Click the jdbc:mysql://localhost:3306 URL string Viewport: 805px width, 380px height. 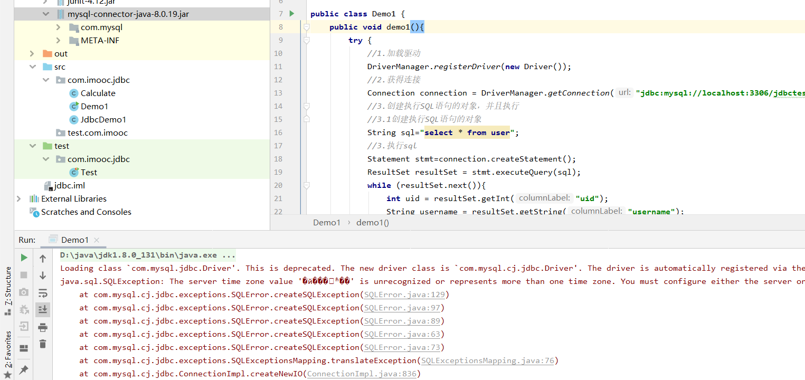[720, 93]
